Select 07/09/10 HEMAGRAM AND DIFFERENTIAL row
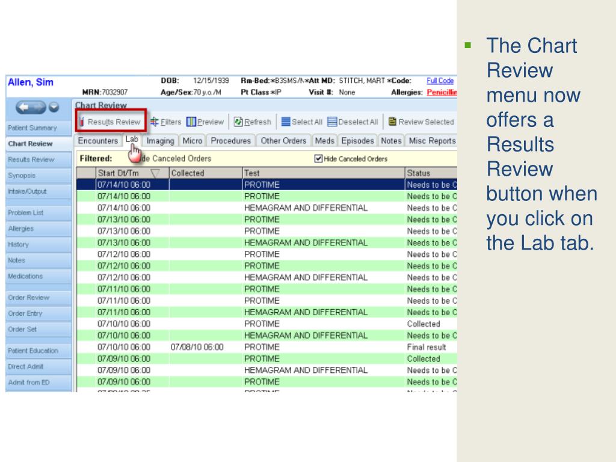The height and width of the screenshot is (462, 616). pos(266,370)
